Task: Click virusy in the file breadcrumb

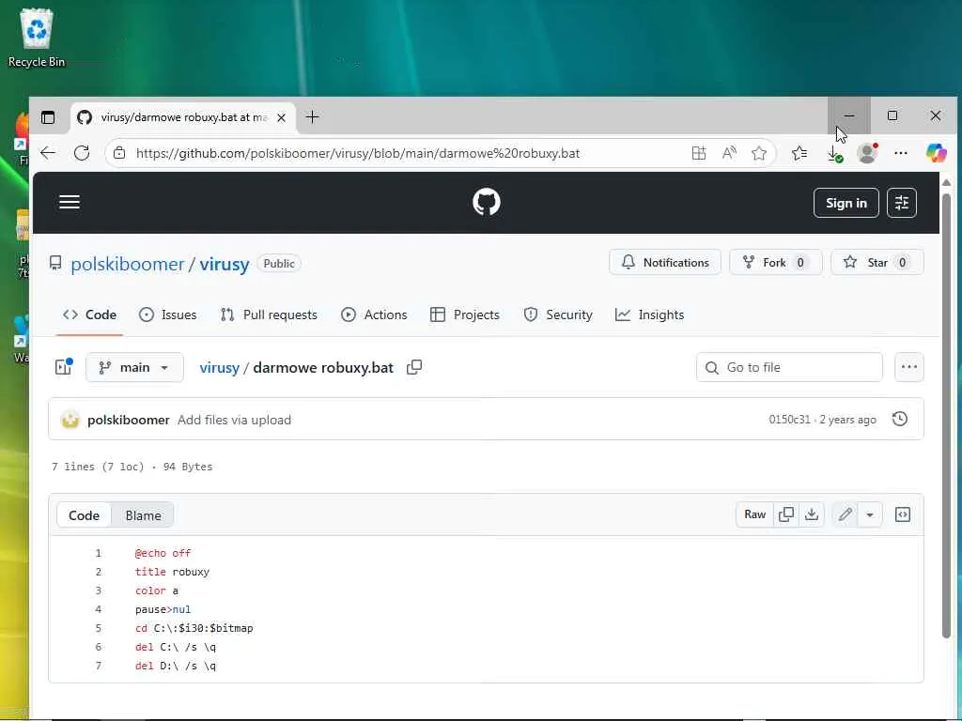Action: (x=219, y=368)
